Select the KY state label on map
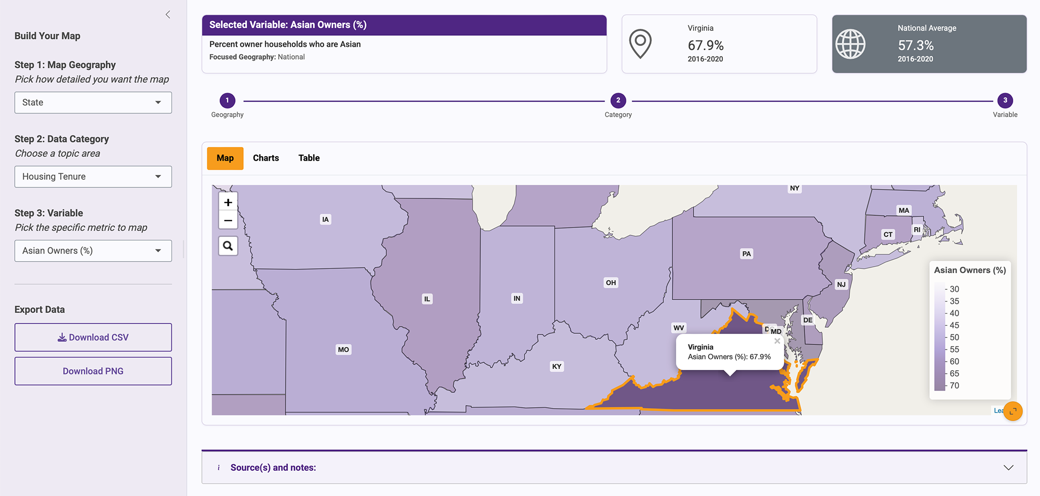 (x=557, y=366)
